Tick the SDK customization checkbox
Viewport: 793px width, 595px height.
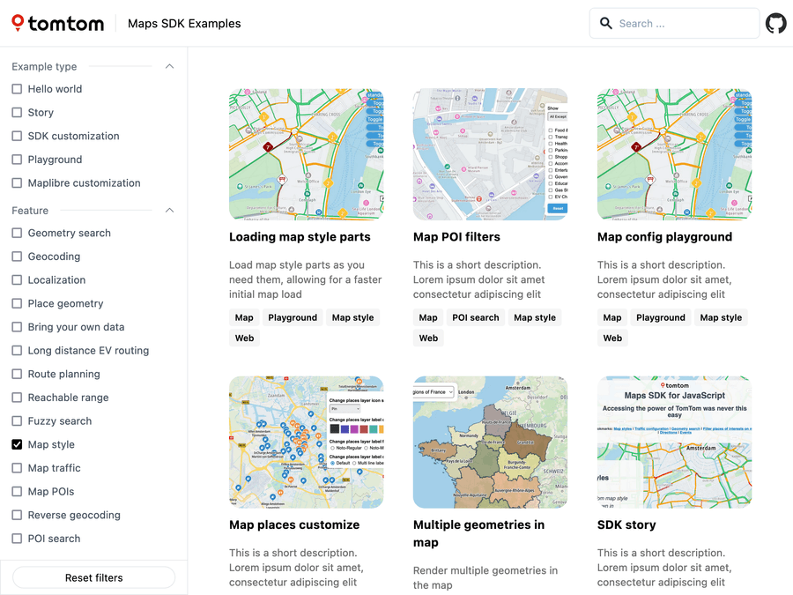17,136
